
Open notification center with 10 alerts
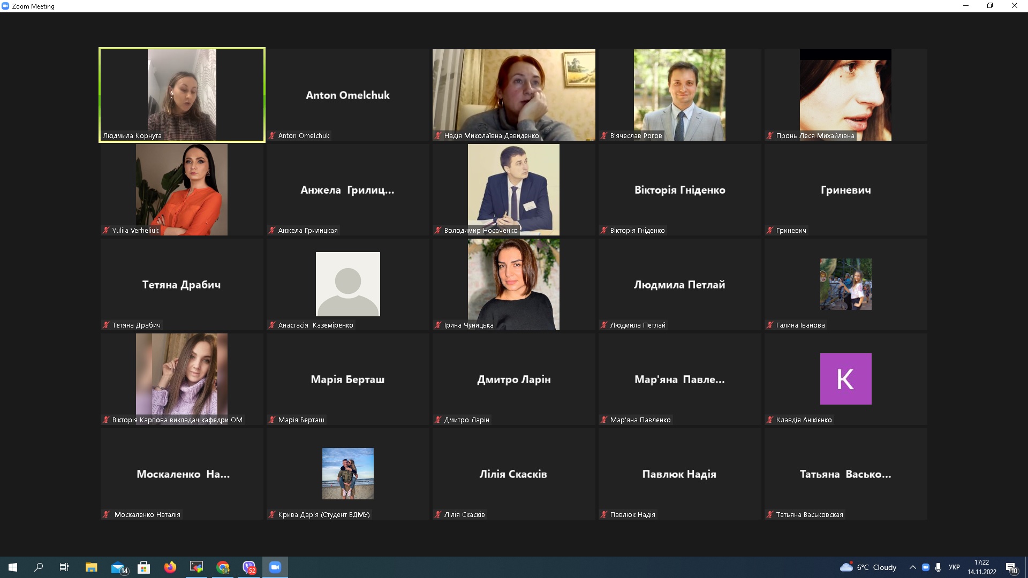[x=1012, y=567]
